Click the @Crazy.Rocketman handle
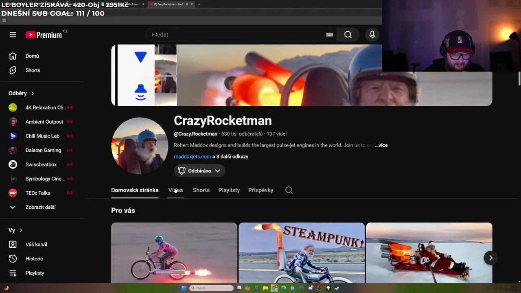Image resolution: width=521 pixels, height=293 pixels. (195, 134)
